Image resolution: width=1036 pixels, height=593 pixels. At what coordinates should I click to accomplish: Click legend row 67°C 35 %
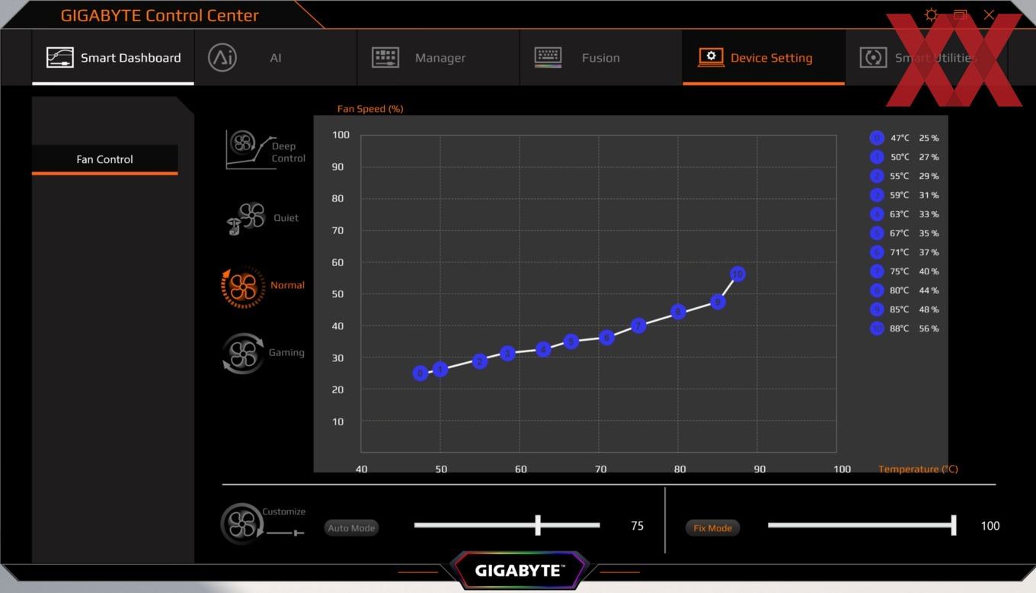click(904, 233)
